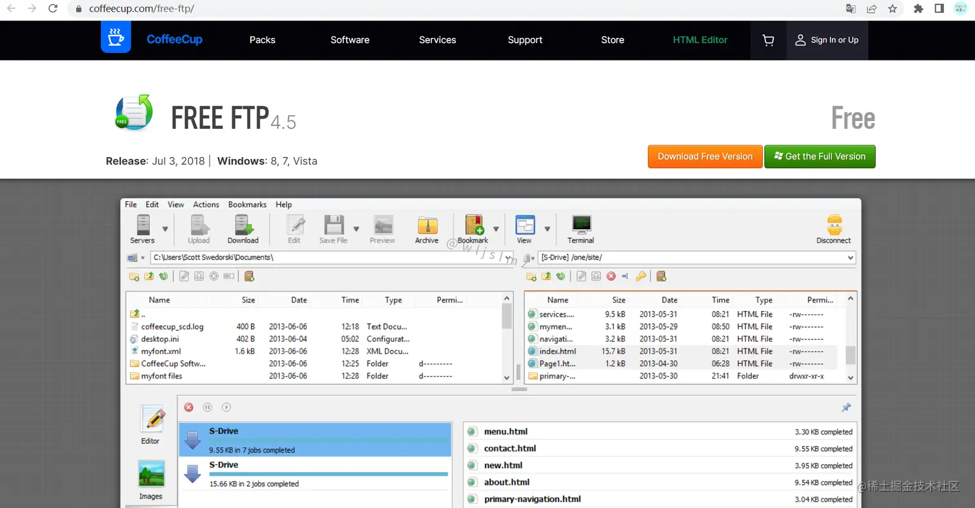Click local pane small bookmark icon
The width and height of the screenshot is (975, 508).
click(250, 276)
